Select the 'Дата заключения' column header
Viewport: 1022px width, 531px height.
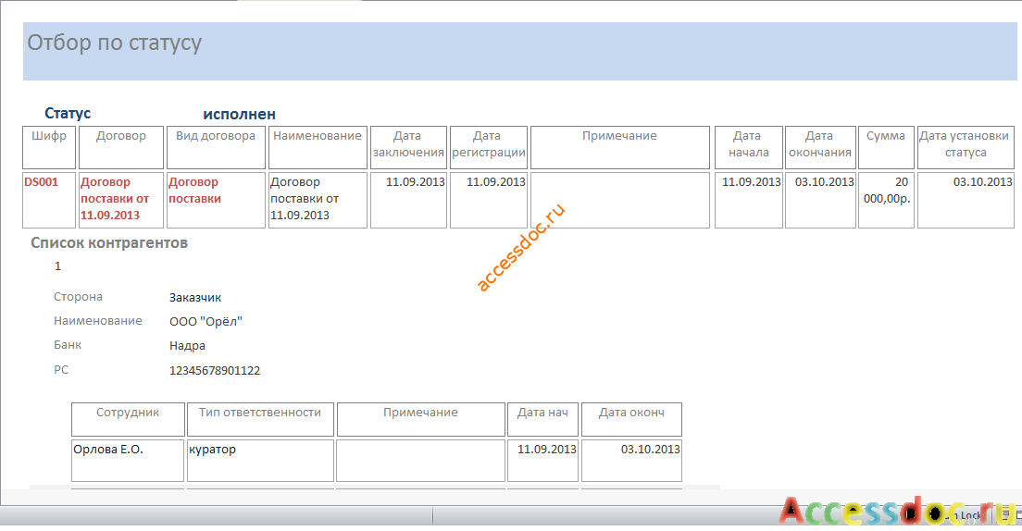pos(408,147)
